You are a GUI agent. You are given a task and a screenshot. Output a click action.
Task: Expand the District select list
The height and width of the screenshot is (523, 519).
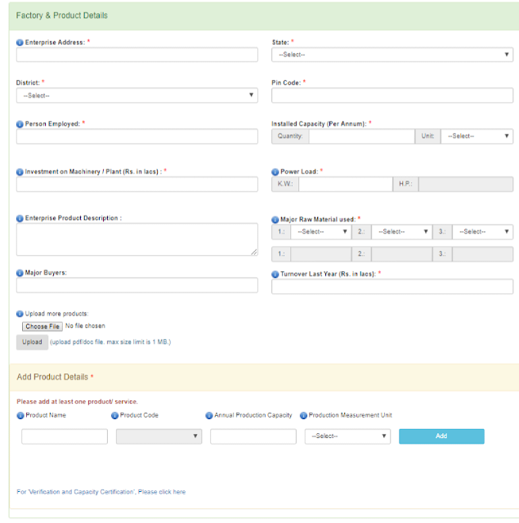136,95
